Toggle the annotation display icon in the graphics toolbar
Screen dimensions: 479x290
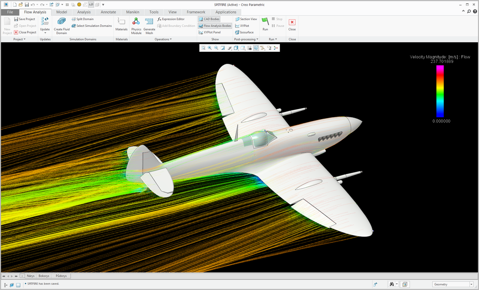pyautogui.click(x=269, y=48)
